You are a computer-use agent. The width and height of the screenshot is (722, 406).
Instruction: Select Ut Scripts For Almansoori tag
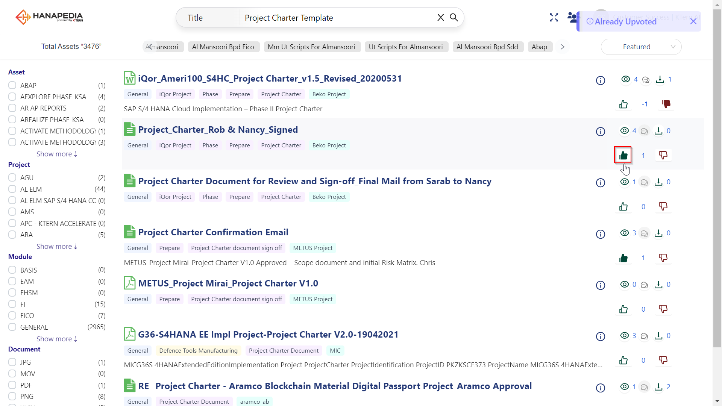406,47
